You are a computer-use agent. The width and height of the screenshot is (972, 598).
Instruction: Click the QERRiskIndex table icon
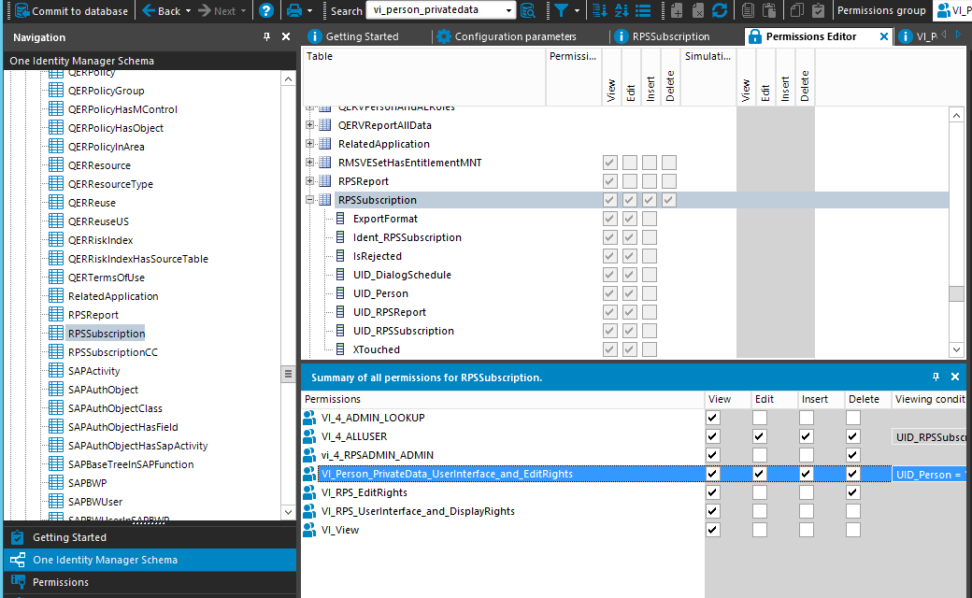click(56, 240)
